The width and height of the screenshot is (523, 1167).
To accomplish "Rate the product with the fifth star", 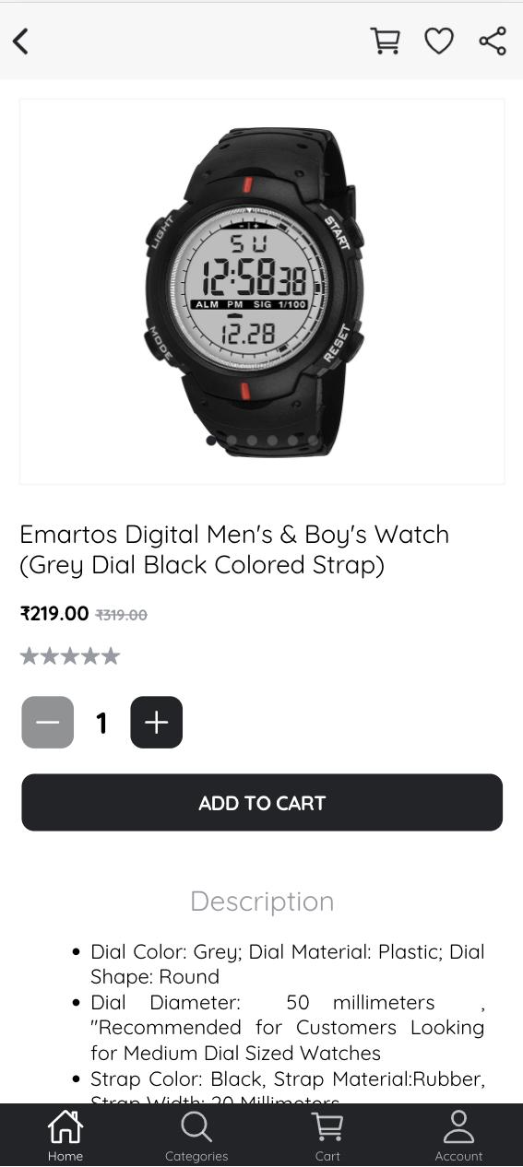I will point(111,656).
